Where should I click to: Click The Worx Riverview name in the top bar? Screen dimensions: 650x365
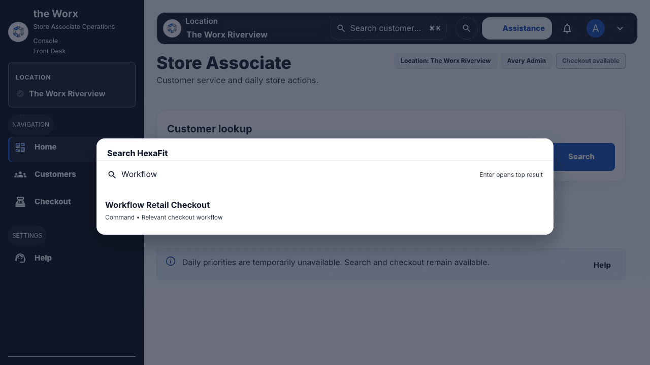click(x=226, y=35)
